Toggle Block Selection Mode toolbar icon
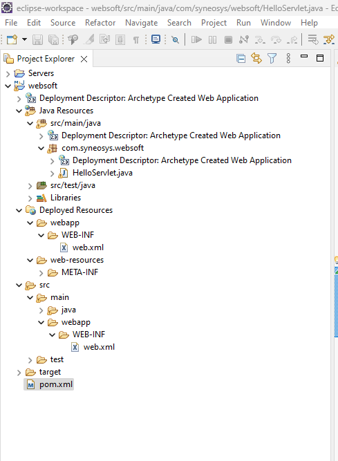 [x=120, y=39]
